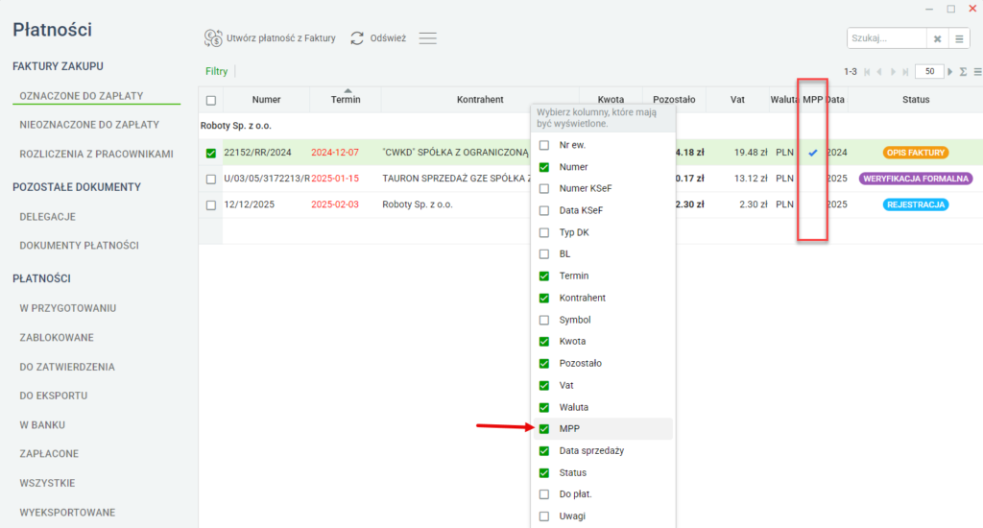Image resolution: width=983 pixels, height=528 pixels.
Task: Open Rozliczenia z pracownikami section
Action: pos(97,155)
